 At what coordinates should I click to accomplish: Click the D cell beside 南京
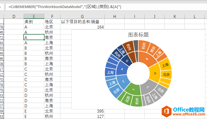pos(34,100)
